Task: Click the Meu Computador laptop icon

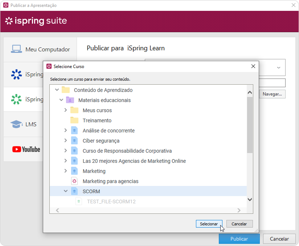Action: point(16,49)
